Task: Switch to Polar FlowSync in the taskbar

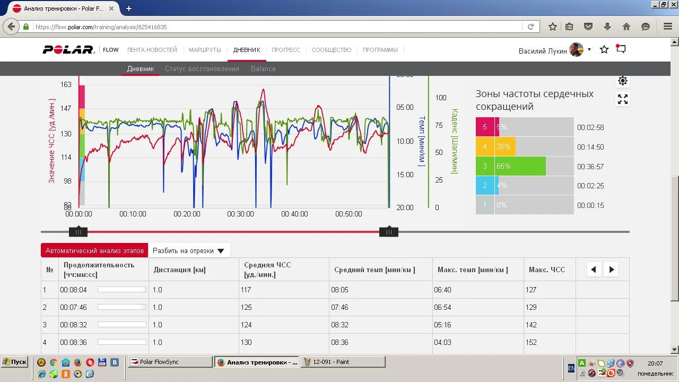Action: click(x=169, y=362)
